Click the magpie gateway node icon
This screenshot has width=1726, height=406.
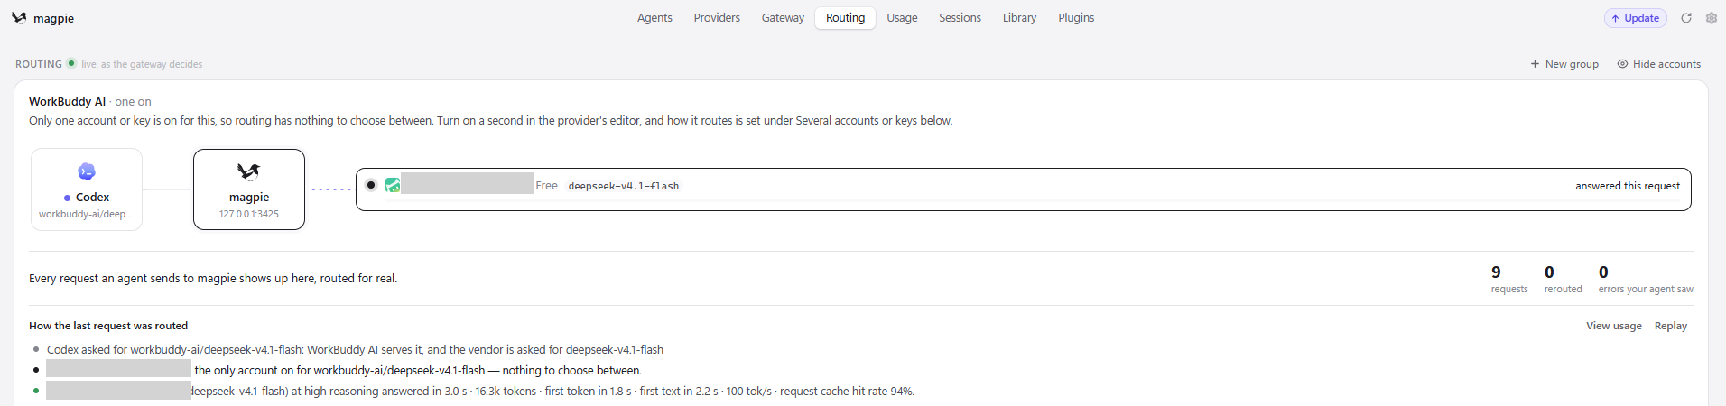click(249, 171)
